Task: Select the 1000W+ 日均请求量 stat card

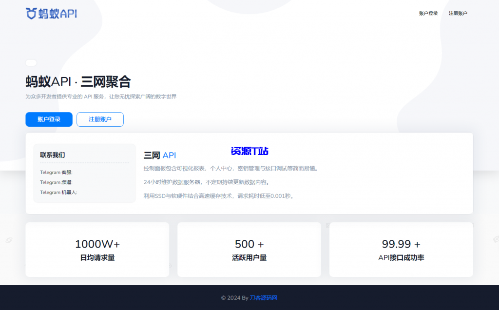Action: tap(97, 250)
